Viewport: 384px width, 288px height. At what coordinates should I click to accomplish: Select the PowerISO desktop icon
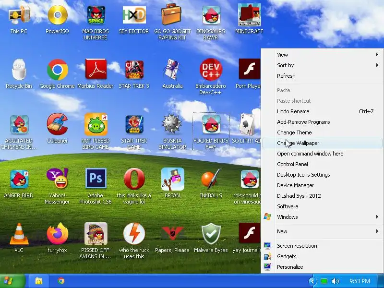[x=57, y=15]
